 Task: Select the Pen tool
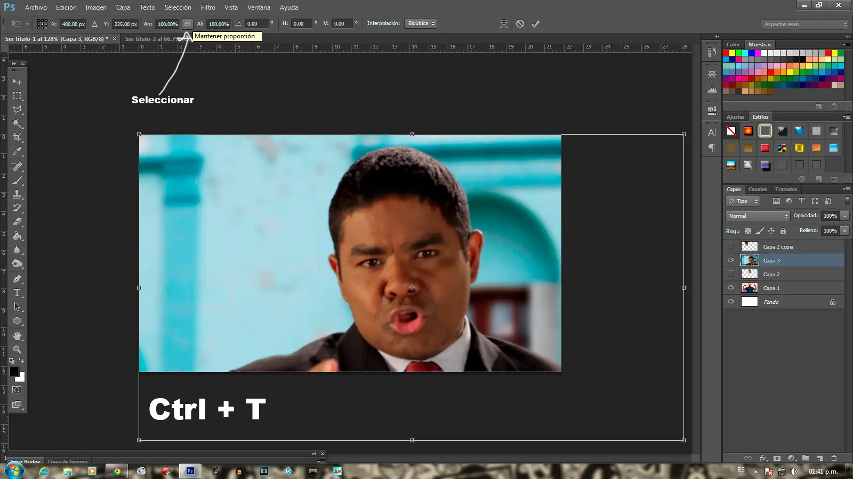pos(17,279)
